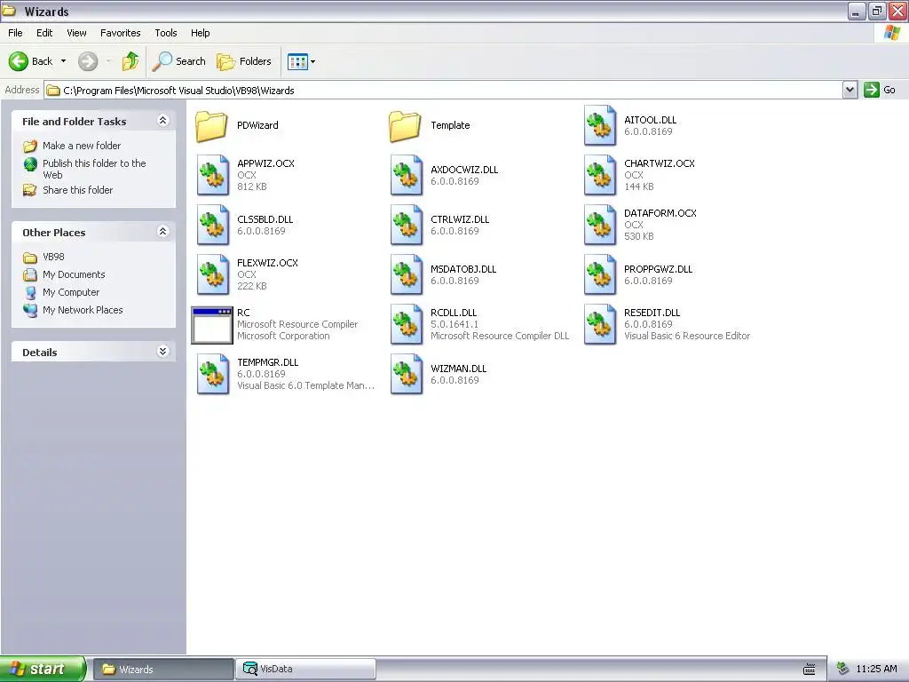Click the RESEDIT.DLL file name label
The height and width of the screenshot is (682, 909).
pos(652,313)
